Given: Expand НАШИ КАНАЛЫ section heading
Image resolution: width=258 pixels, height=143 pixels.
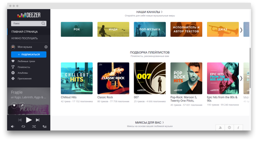Looking at the screenshot, I should tap(149, 12).
